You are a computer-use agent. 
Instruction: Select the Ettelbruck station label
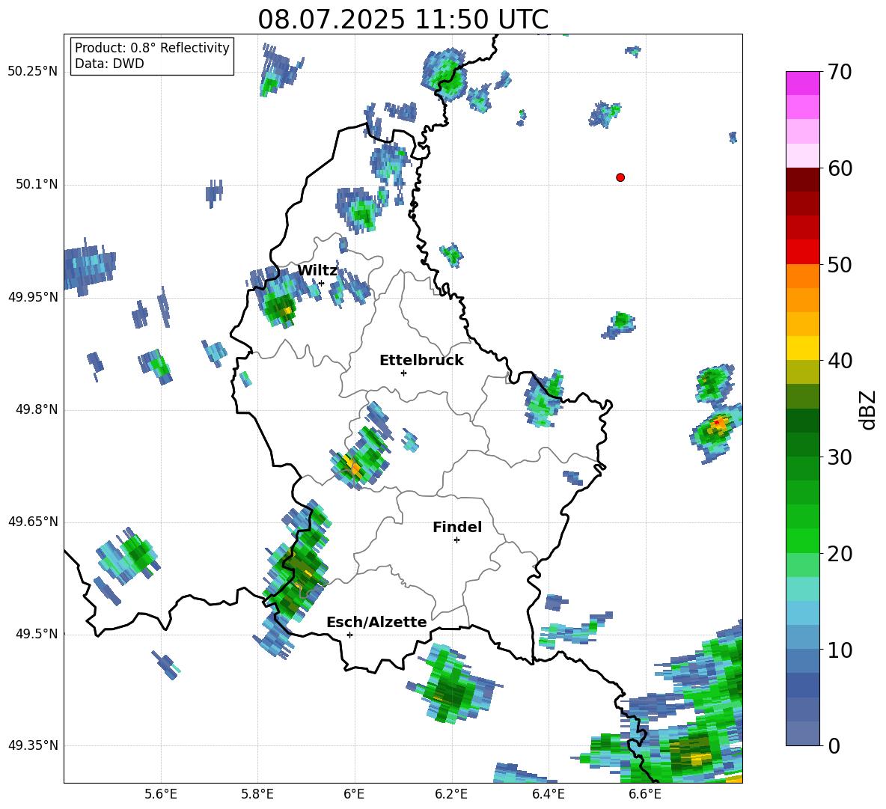point(421,361)
